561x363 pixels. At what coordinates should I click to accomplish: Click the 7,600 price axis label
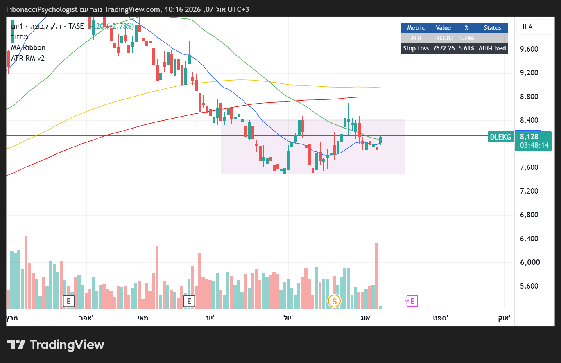coord(528,167)
